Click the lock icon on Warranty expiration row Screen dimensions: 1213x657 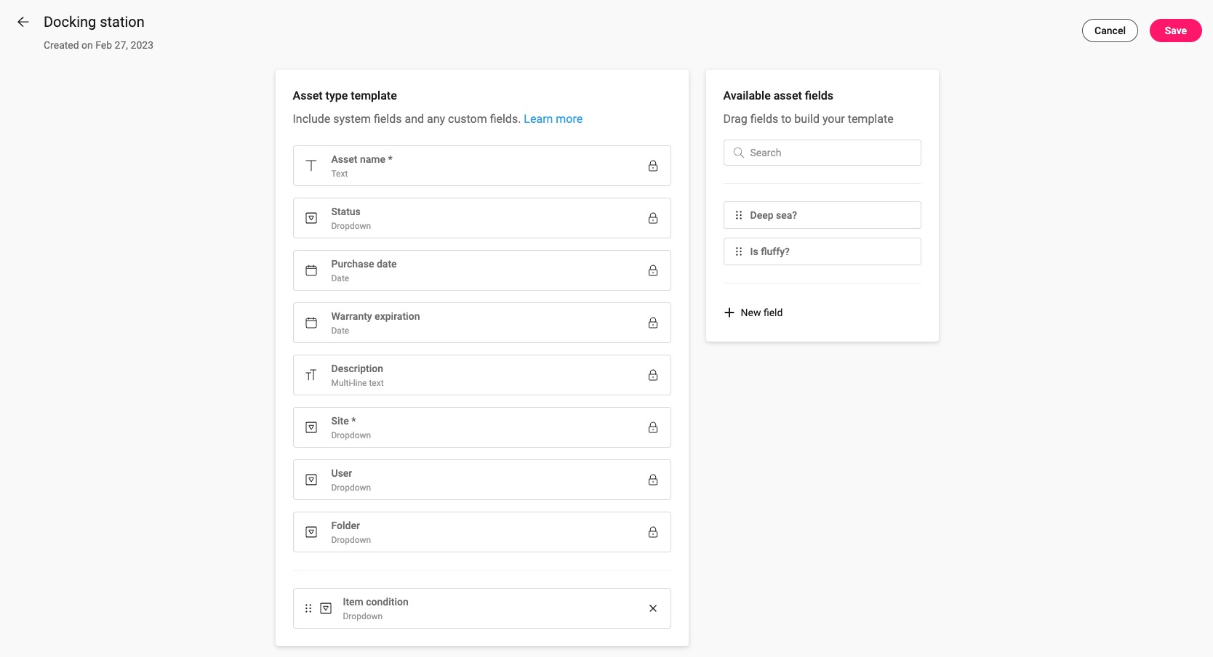click(653, 323)
